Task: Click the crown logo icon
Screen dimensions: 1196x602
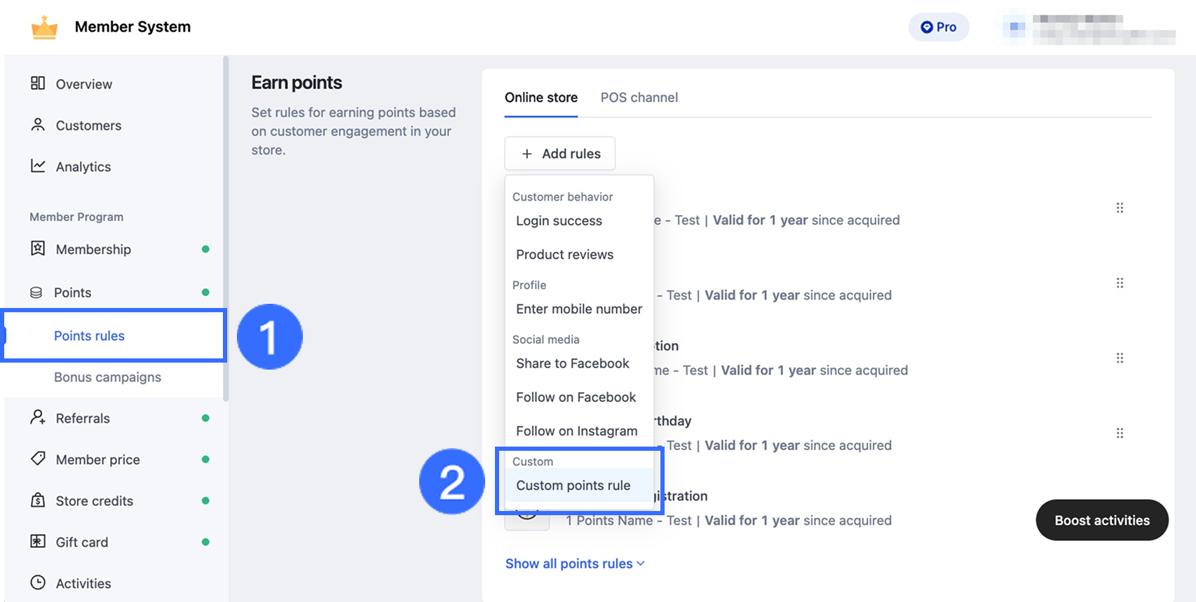Action: [44, 27]
